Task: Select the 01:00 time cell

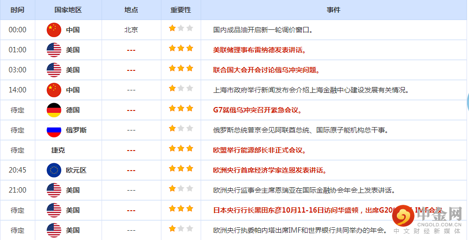Action: click(17, 50)
